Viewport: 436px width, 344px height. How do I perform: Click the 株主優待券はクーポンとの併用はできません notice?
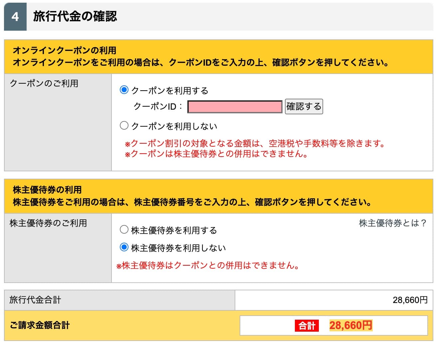click(208, 266)
